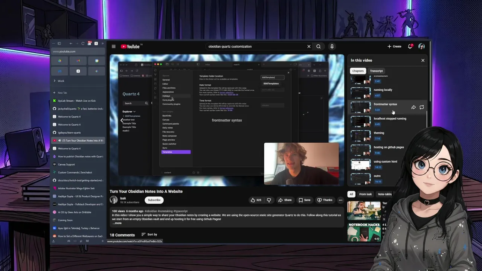Open YouTube notifications bell

(410, 46)
